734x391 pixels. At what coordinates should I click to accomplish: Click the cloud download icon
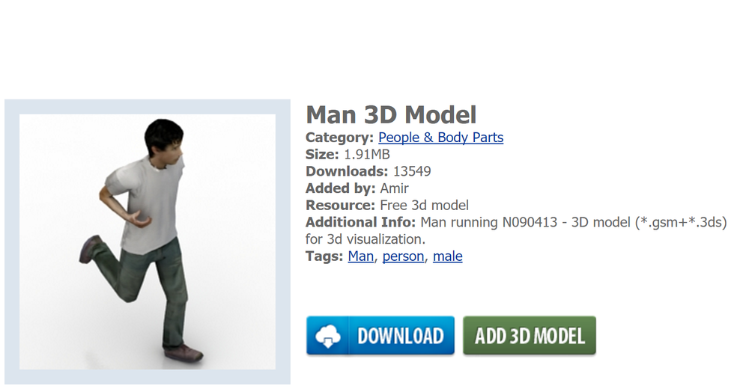pyautogui.click(x=328, y=336)
